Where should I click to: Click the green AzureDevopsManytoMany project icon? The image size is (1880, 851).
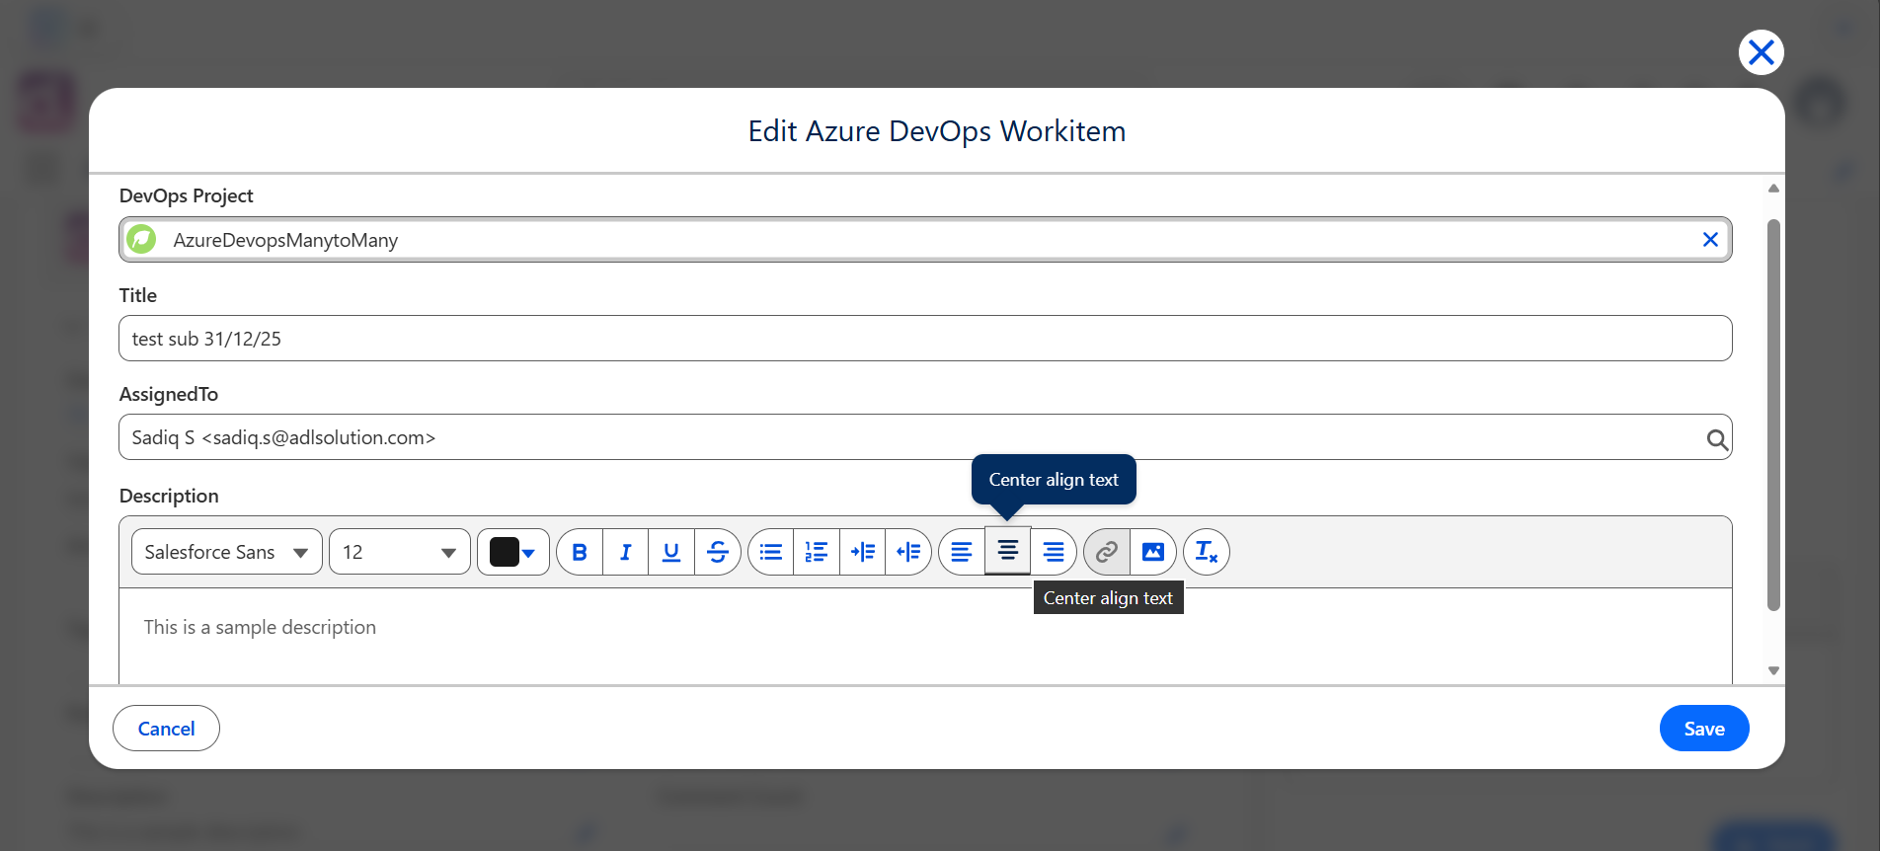tap(142, 239)
